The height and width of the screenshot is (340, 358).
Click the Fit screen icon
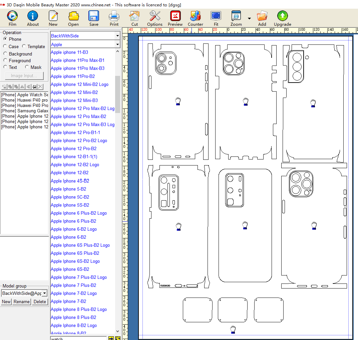(x=216, y=16)
